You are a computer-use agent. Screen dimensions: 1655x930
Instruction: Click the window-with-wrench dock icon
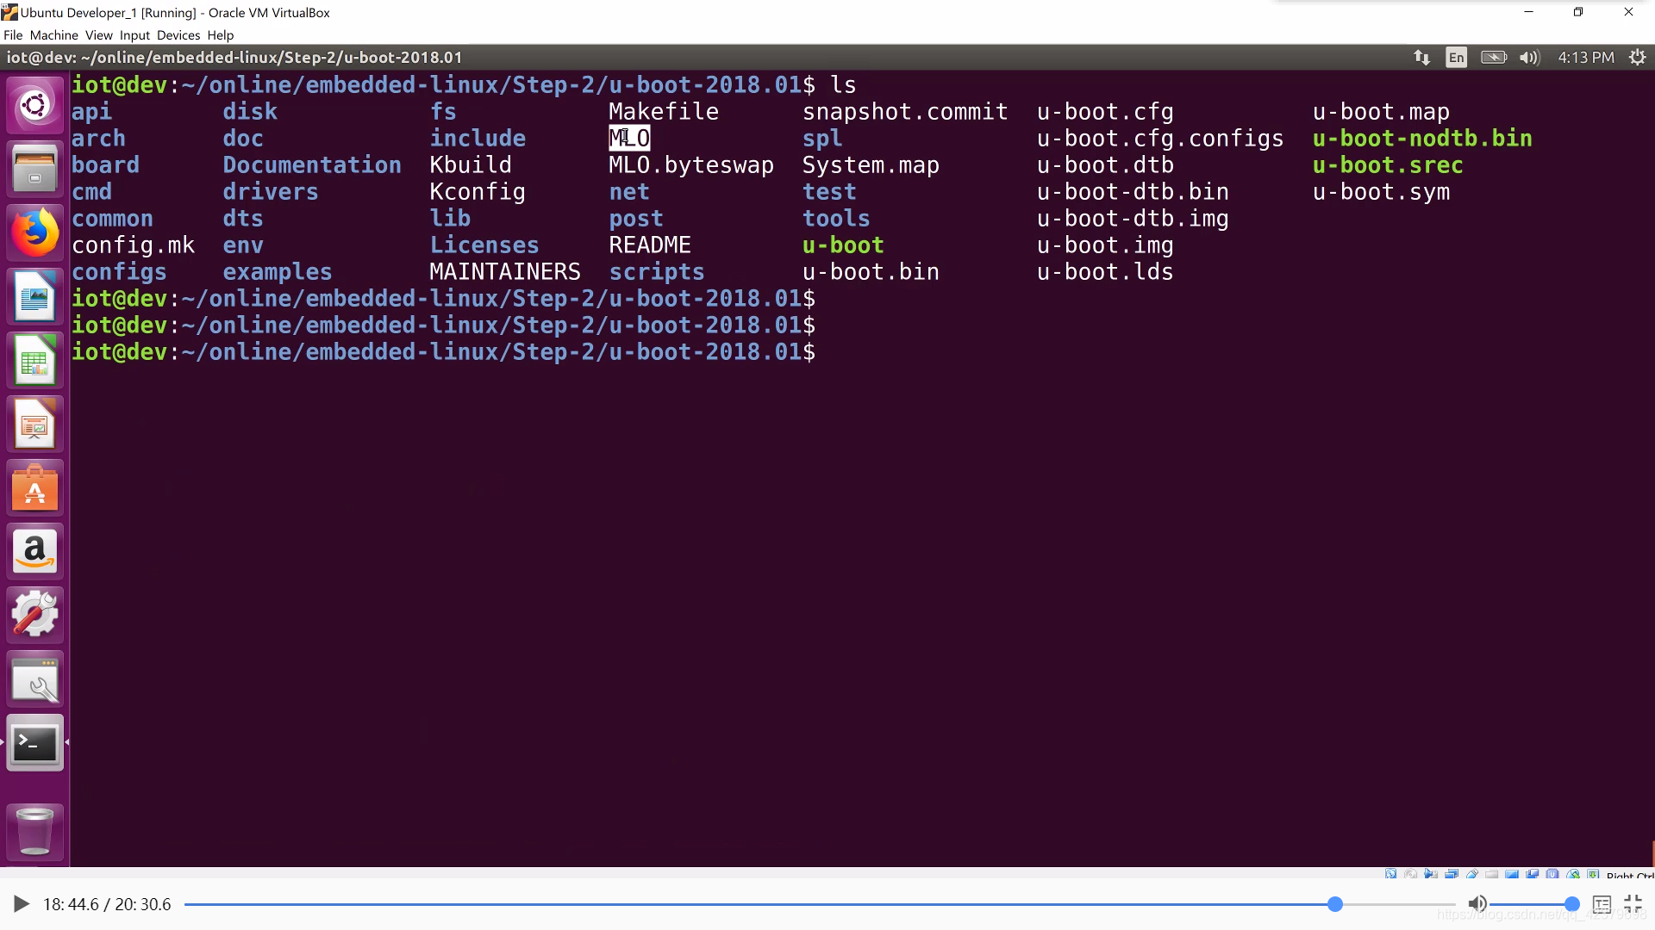click(34, 679)
